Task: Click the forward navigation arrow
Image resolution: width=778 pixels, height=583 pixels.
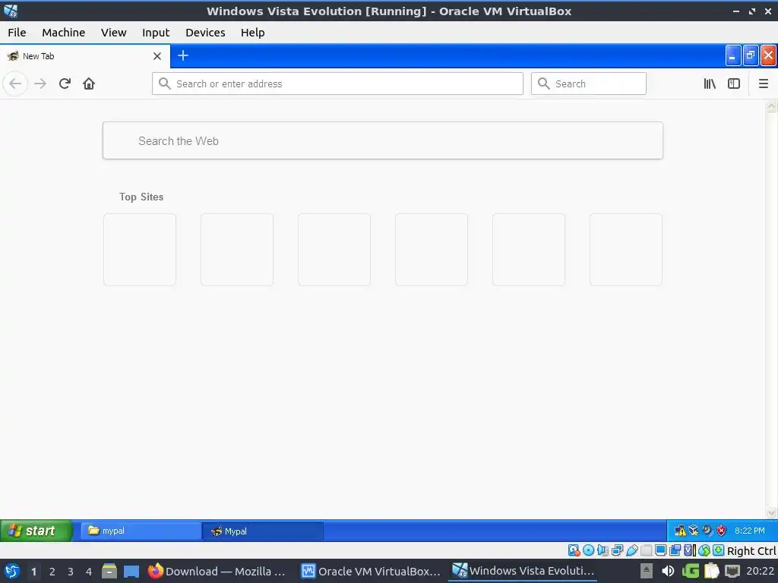Action: (40, 84)
